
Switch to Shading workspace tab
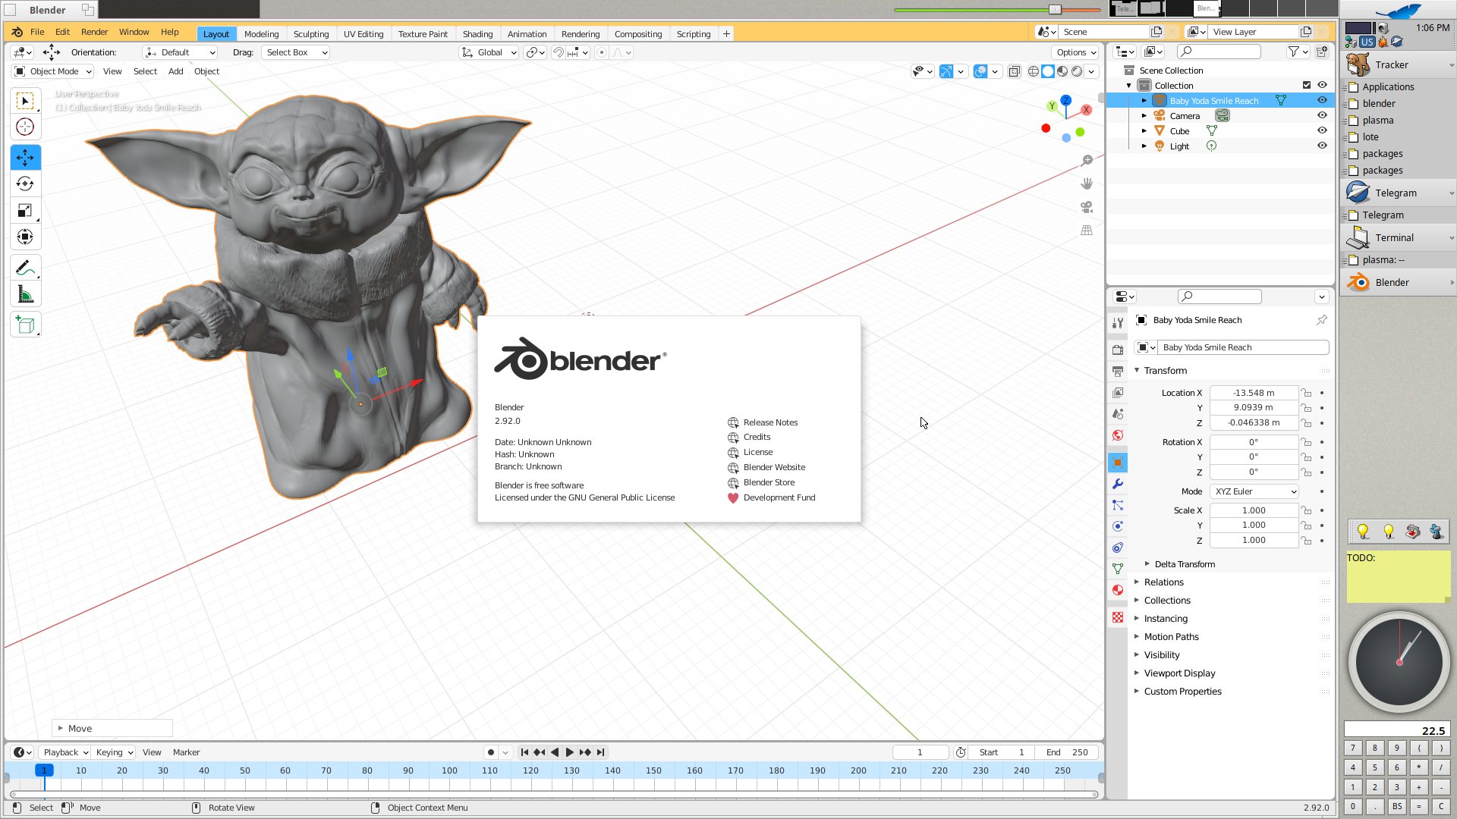coord(477,34)
